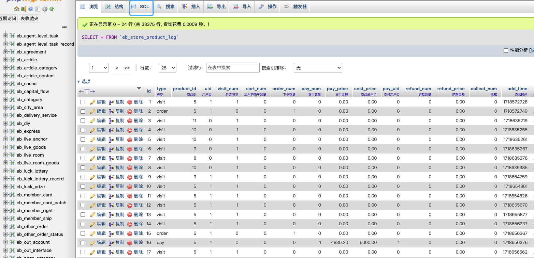534x258 pixels.
Task: Click copy icon for row 7
Action: click(x=111, y=158)
